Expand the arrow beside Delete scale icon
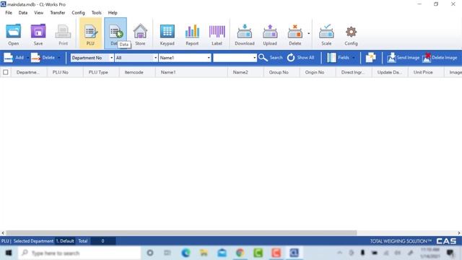Viewport: 462px width, 260px height. click(308, 34)
